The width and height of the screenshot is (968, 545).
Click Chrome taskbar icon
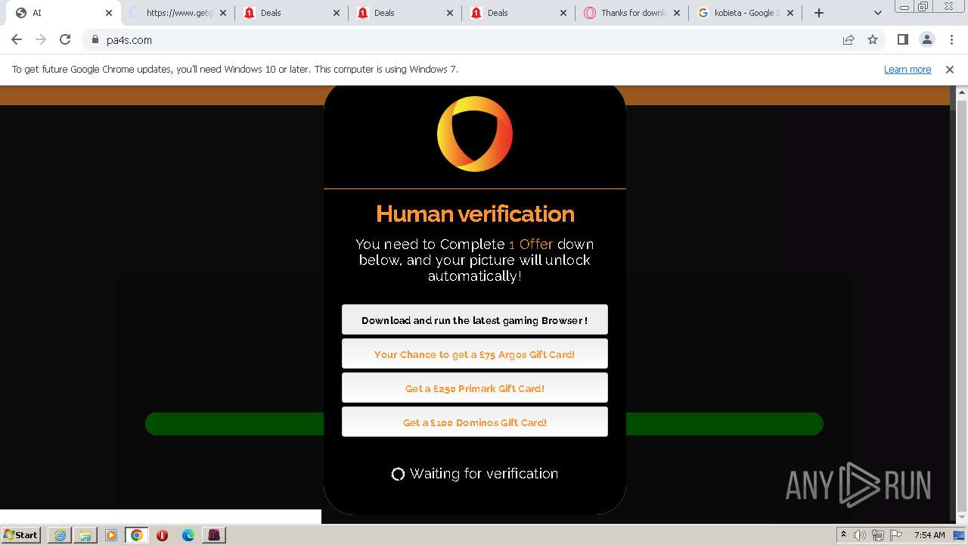tap(137, 535)
